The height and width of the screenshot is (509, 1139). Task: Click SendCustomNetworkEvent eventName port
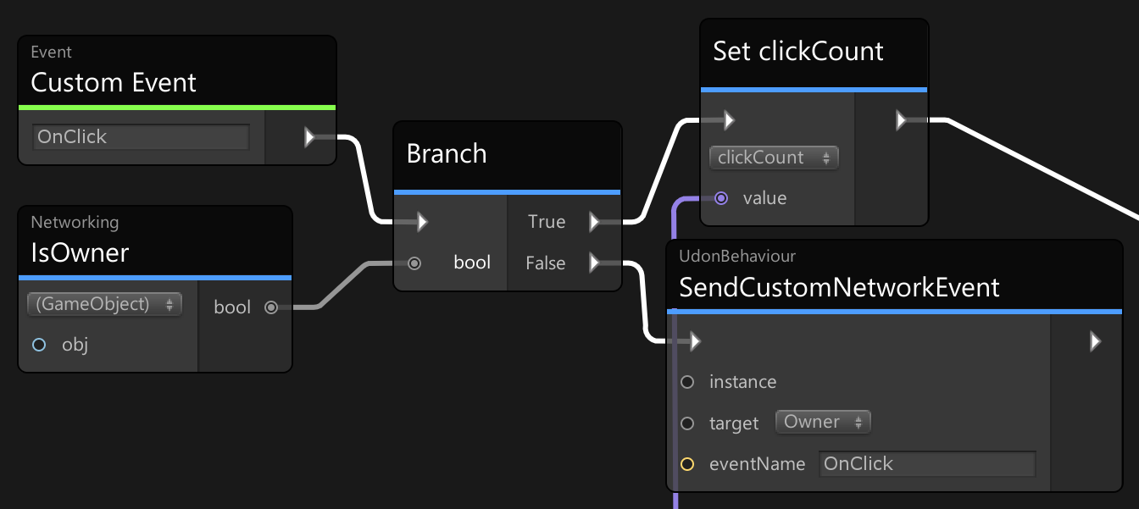(687, 464)
